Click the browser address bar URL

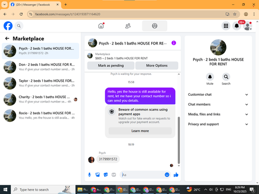point(68,14)
